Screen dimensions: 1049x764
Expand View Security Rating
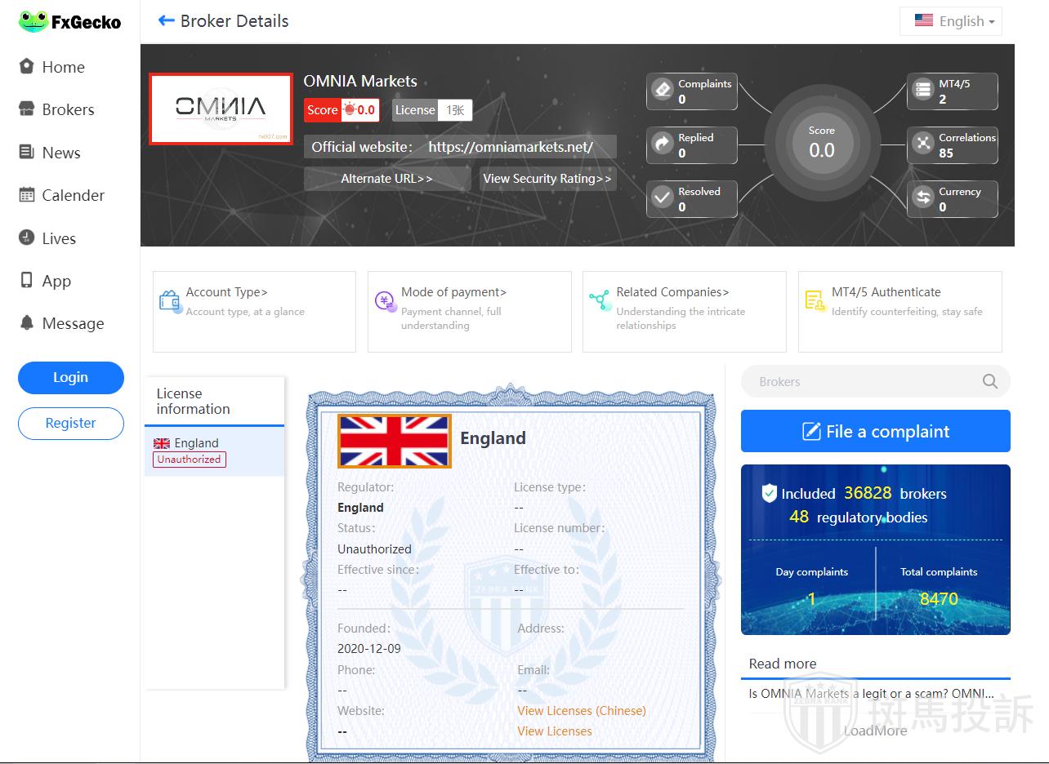(x=547, y=179)
